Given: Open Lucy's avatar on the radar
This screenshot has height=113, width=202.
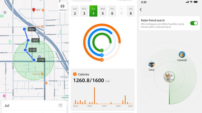Looking at the screenshot, I should pos(152,64).
